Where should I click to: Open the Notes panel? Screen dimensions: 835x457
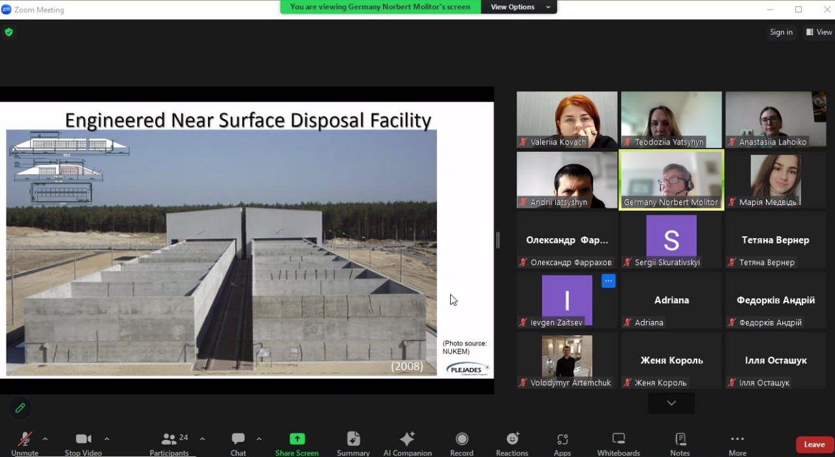(x=680, y=439)
